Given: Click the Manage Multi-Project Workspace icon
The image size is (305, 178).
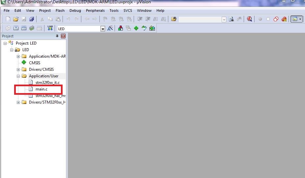Looking at the screenshot, I should tap(128, 28).
